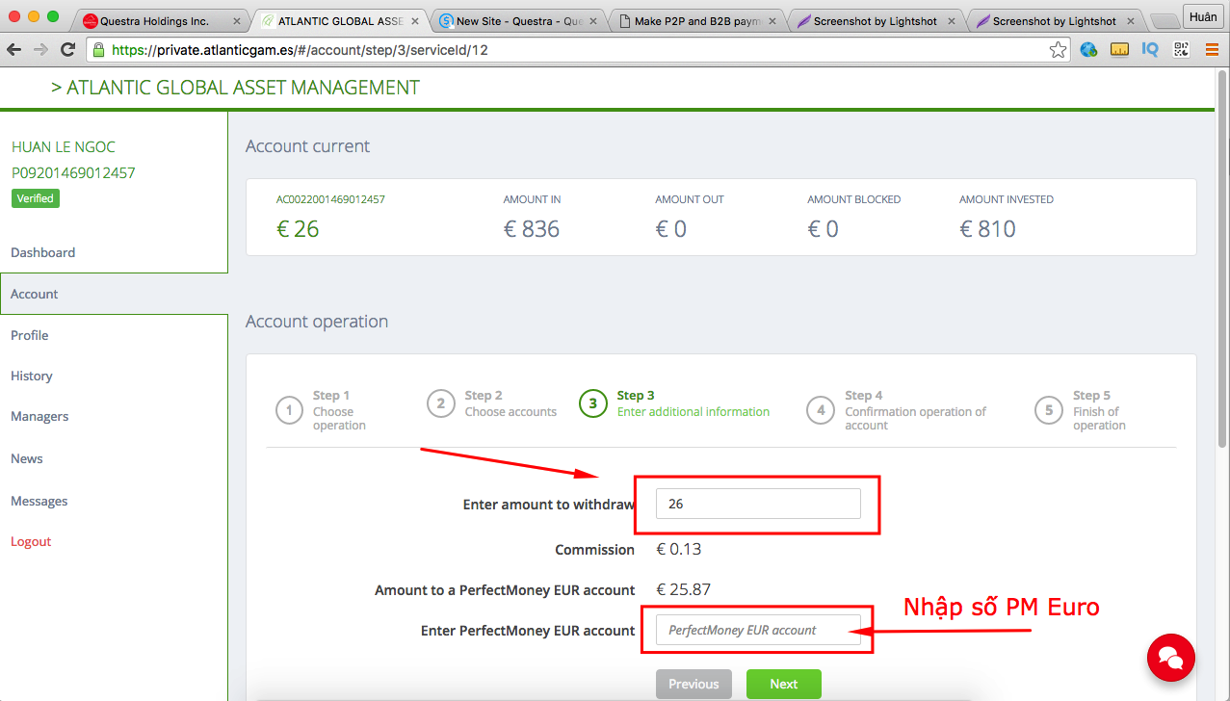This screenshot has width=1230, height=701.
Task: Click the Account current heading
Action: coord(308,146)
